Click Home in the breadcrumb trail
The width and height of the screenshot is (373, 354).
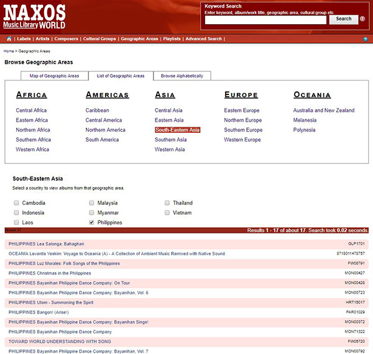[9, 51]
